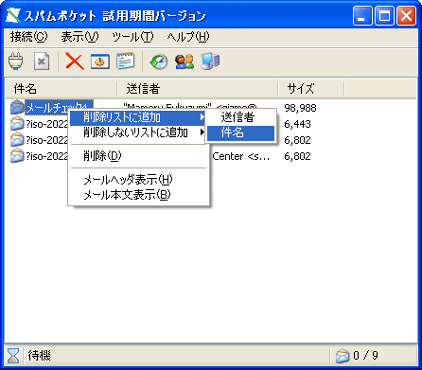Viewport: 422px width, 370px height.
Task: Open the 接続(C) menu
Action: click(x=28, y=37)
